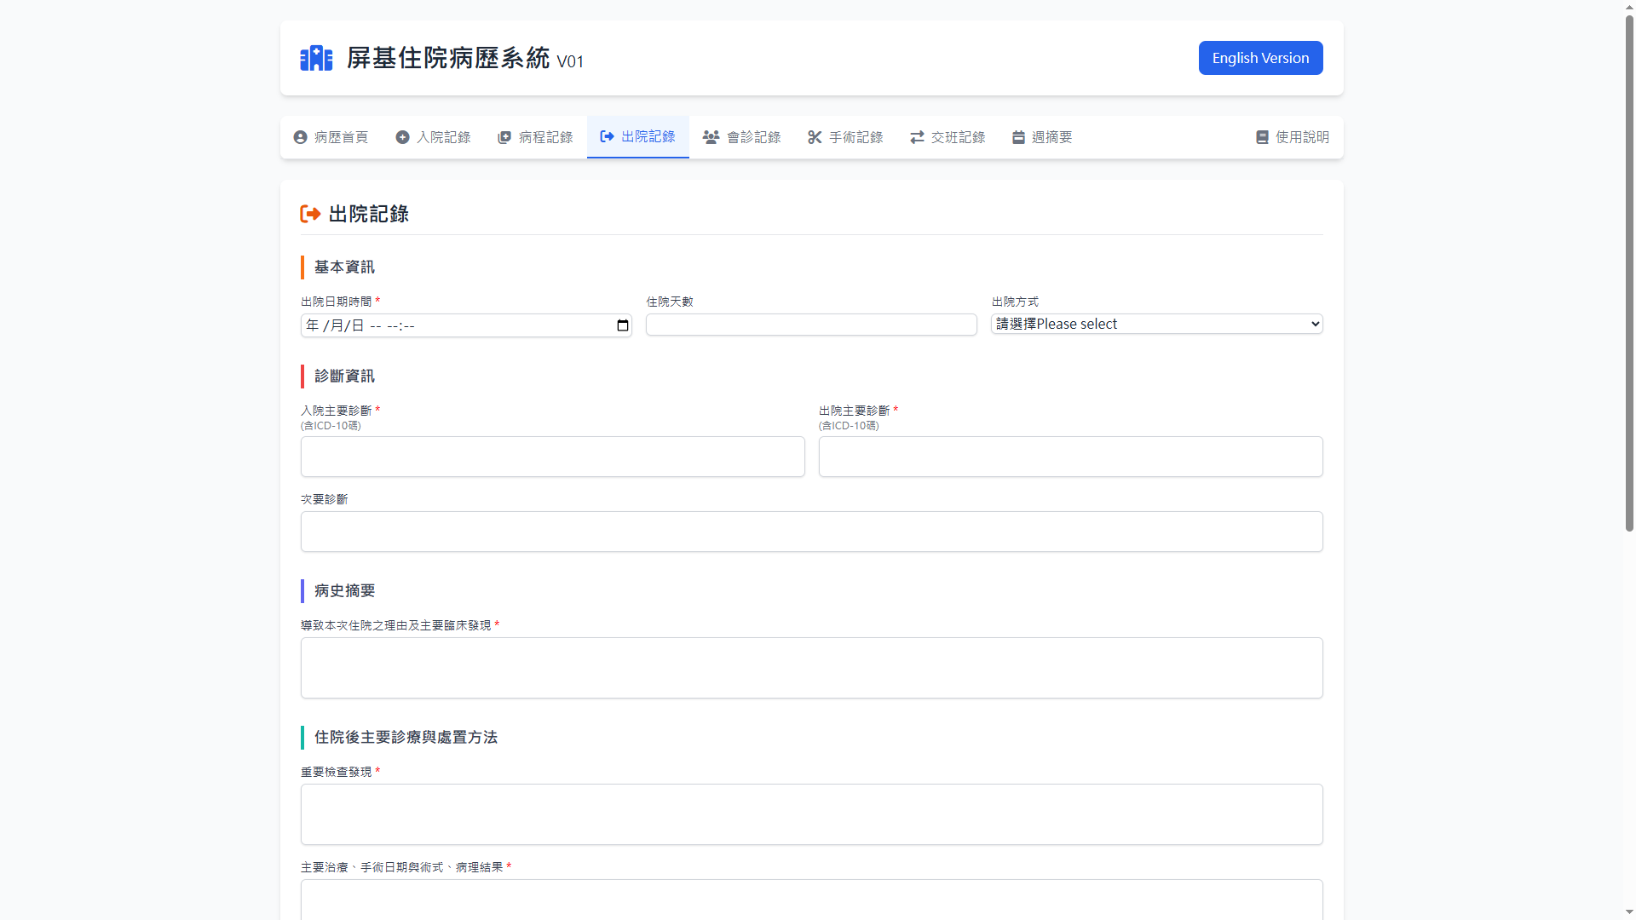Image resolution: width=1636 pixels, height=920 pixels.
Task: Click the user icon beside 病歷首頁
Action: (x=300, y=137)
